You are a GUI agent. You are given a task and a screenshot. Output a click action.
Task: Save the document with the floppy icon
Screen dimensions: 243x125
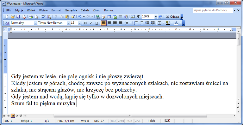click(18, 17)
